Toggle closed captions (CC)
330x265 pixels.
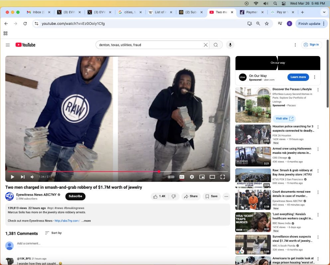click(182, 177)
